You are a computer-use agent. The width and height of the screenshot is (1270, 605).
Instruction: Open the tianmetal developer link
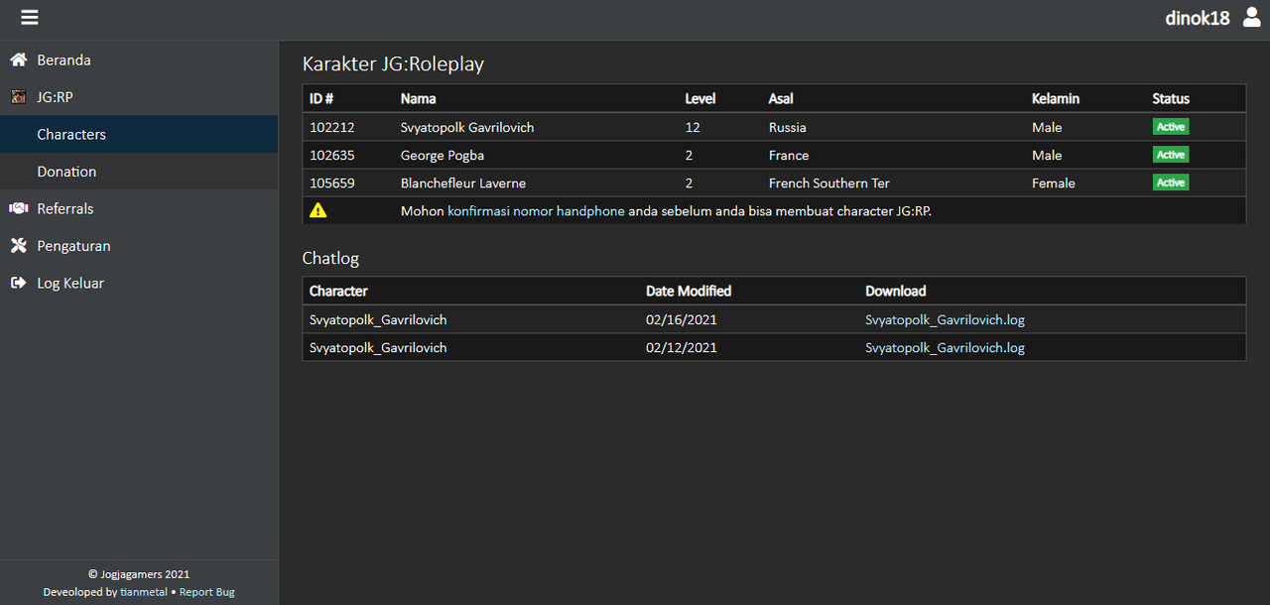tap(145, 592)
